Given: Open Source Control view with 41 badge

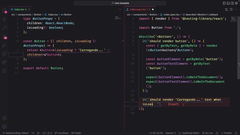Looking at the screenshot, I should [4, 36].
